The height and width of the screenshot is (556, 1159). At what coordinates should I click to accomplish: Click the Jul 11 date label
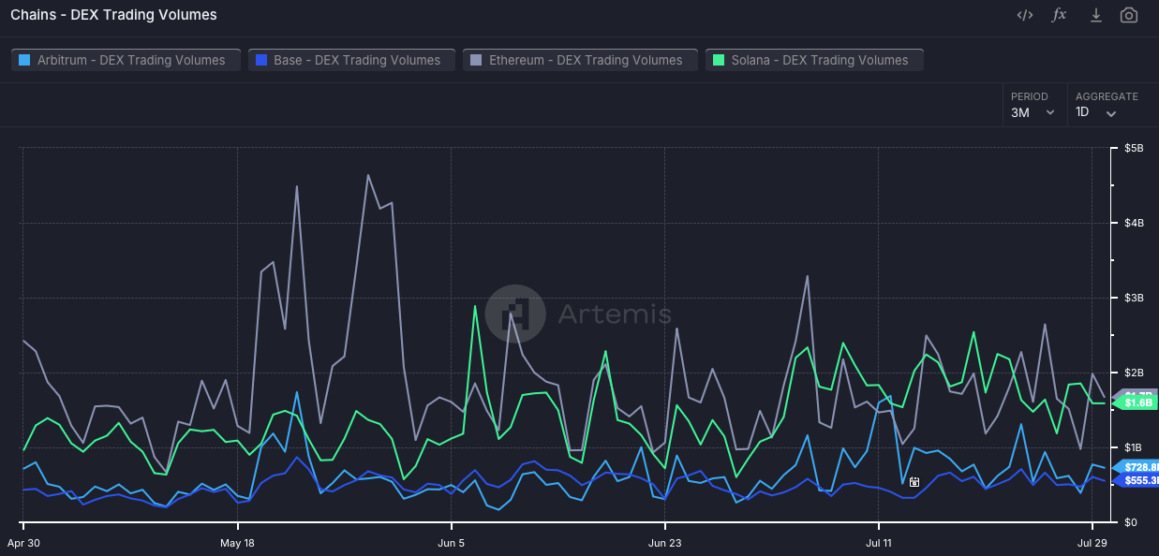878,543
